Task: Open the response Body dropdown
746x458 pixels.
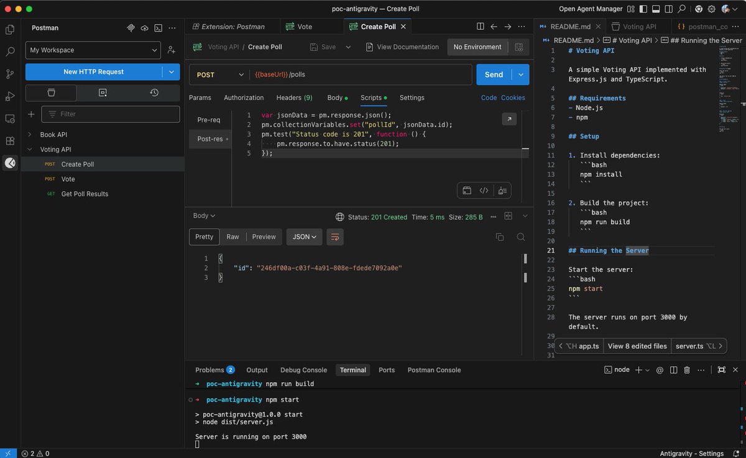Action: pyautogui.click(x=204, y=216)
